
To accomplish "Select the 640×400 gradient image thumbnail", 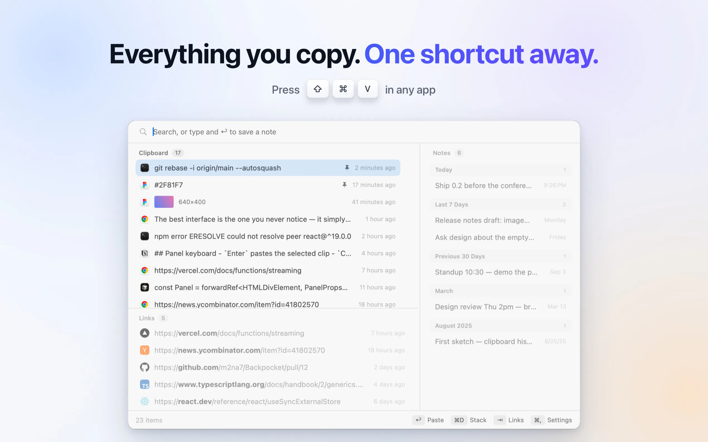I will click(x=164, y=202).
